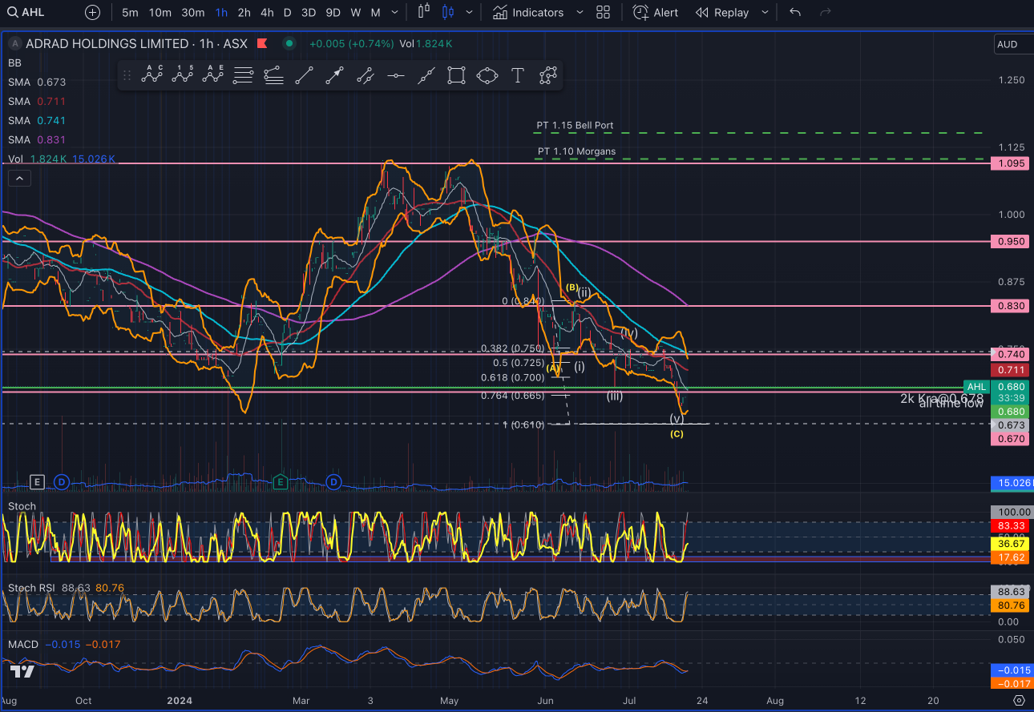Select the bars chart style icon

pos(425,12)
